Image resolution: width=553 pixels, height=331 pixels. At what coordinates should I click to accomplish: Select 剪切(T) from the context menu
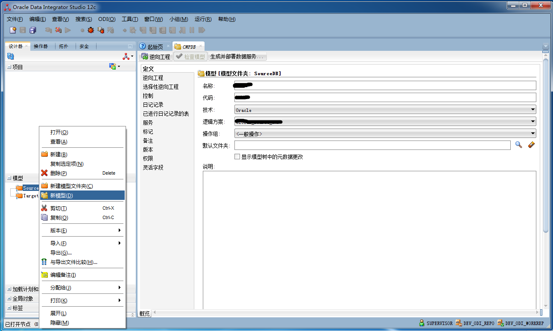point(82,208)
